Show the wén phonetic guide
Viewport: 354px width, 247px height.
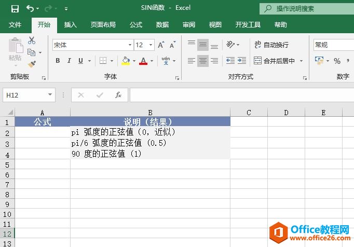pos(166,61)
